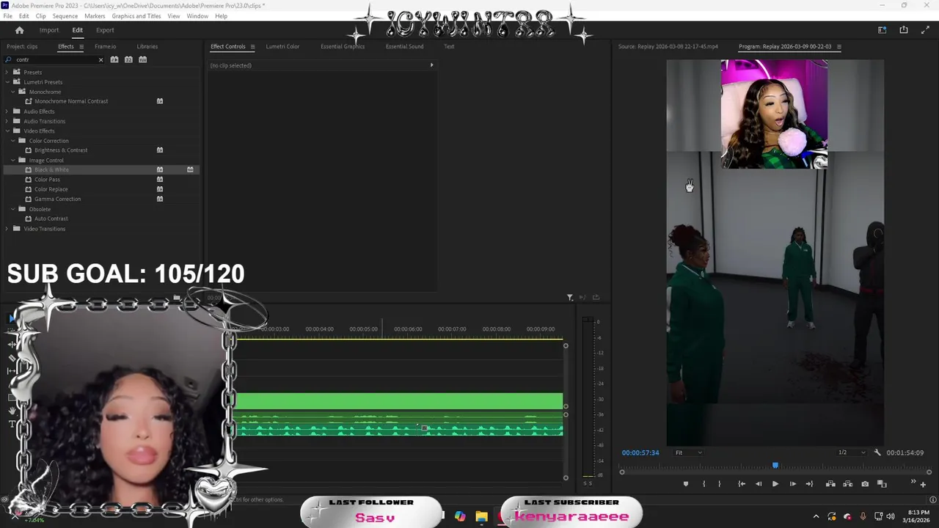Open the Lumetri Color tab
The width and height of the screenshot is (939, 528).
[282, 46]
